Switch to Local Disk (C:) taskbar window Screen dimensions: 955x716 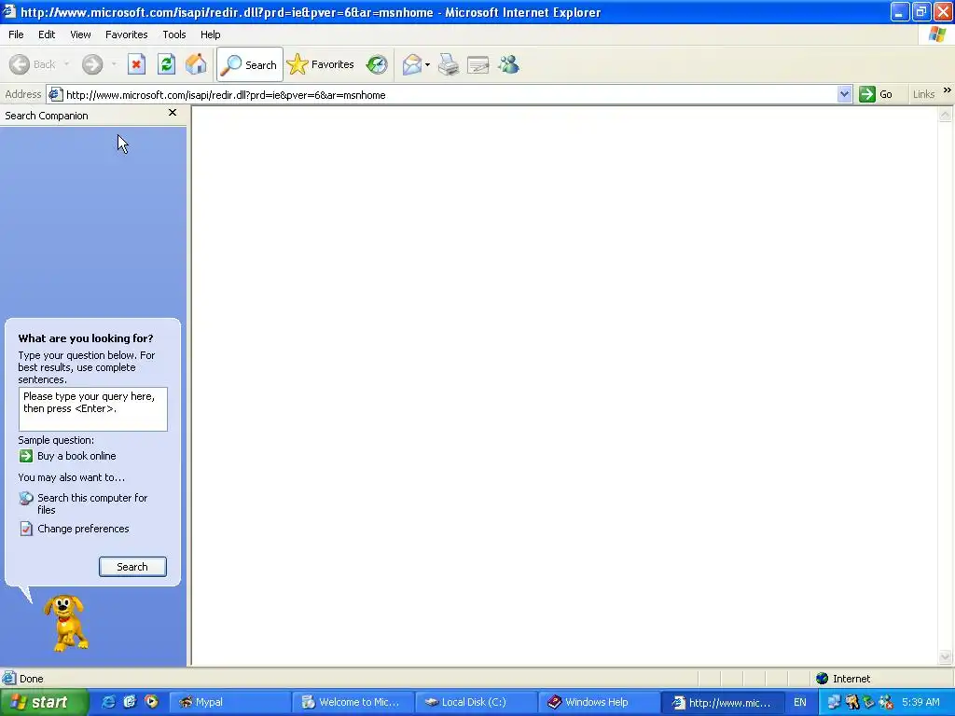[477, 703]
